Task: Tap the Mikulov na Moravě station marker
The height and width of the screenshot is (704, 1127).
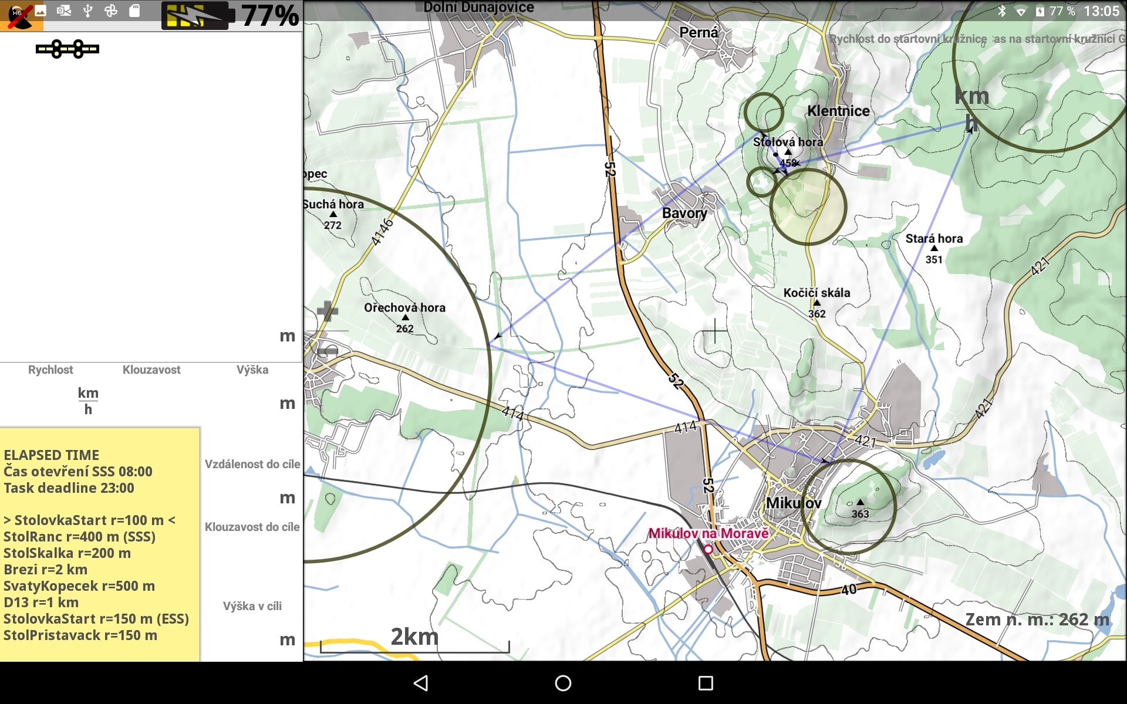Action: (708, 549)
